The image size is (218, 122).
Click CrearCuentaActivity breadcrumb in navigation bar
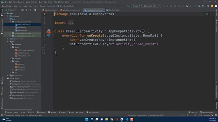click(66, 6)
